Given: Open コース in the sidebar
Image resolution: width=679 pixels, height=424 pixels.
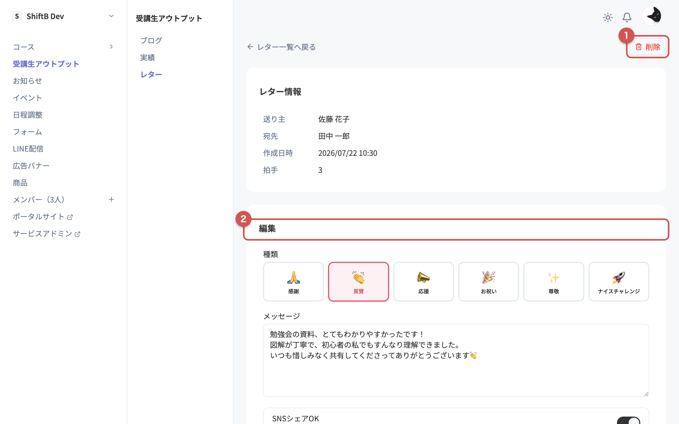Looking at the screenshot, I should [24, 47].
